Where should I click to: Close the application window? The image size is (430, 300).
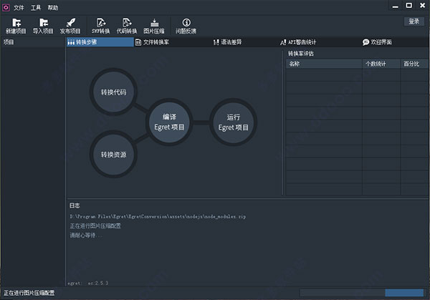[x=423, y=6]
